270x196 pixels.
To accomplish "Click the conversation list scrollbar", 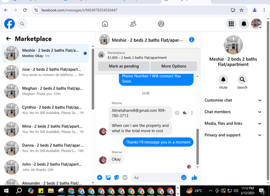I will 93,79.
